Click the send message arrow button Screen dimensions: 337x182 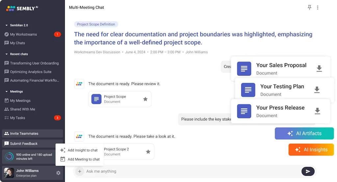tap(308, 171)
